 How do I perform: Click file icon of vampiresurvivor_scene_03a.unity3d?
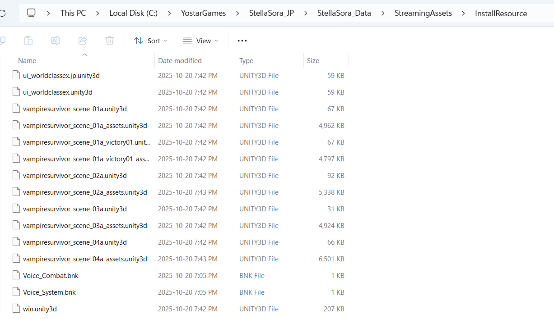[x=16, y=209]
